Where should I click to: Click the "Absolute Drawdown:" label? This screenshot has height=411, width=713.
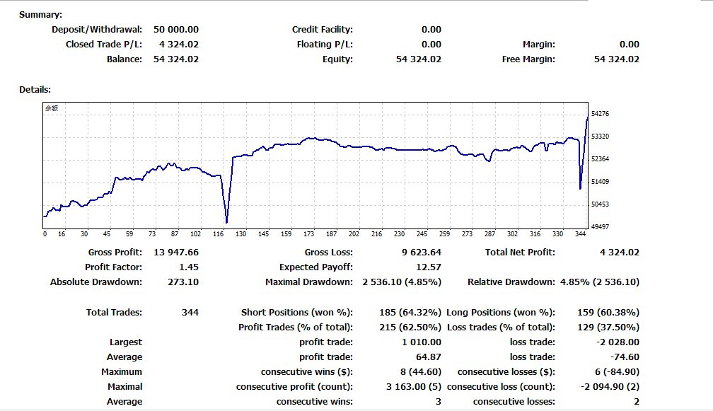point(96,282)
